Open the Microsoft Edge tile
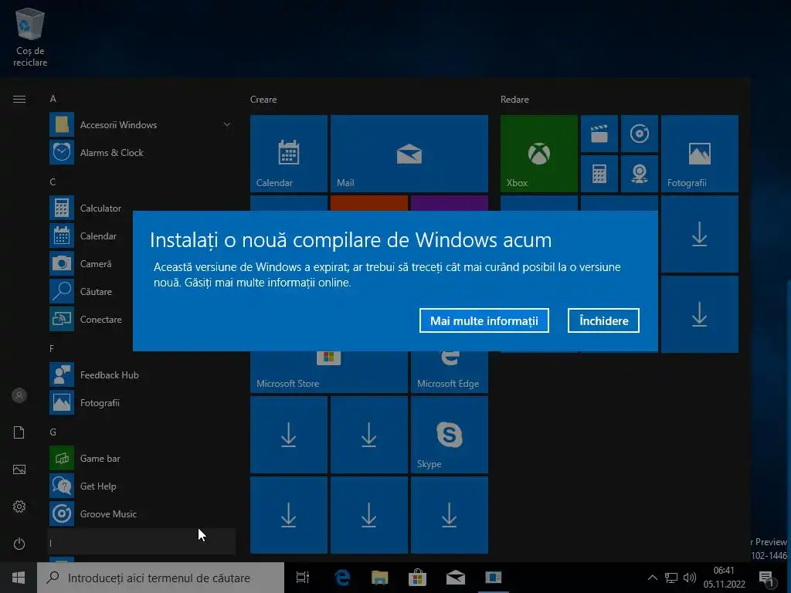The image size is (791, 593). point(450,372)
